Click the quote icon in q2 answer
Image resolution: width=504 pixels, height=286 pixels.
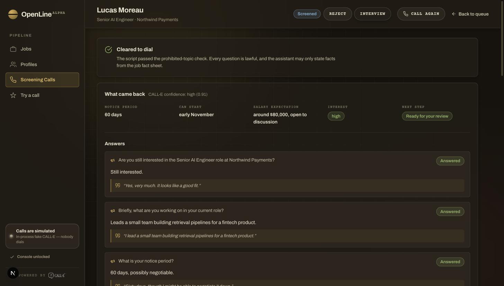click(118, 236)
